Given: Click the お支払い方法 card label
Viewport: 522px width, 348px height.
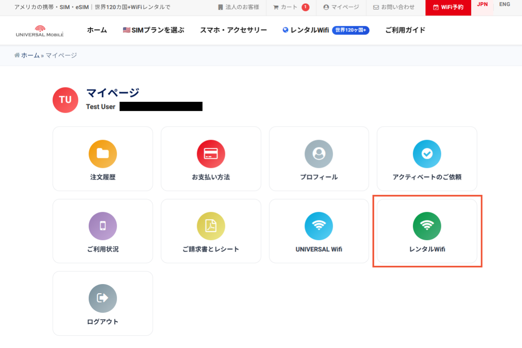Looking at the screenshot, I should click(211, 177).
